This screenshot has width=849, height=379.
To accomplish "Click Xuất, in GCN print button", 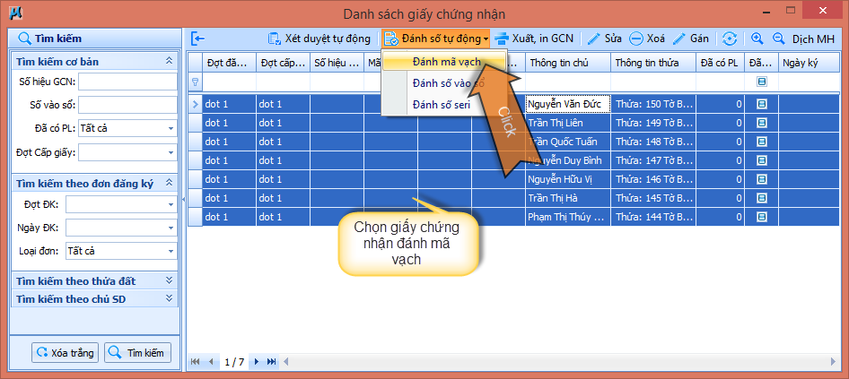I will [x=535, y=39].
